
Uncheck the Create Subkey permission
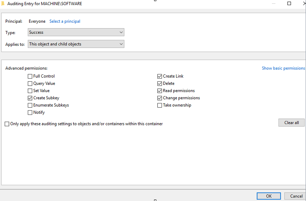pos(30,98)
